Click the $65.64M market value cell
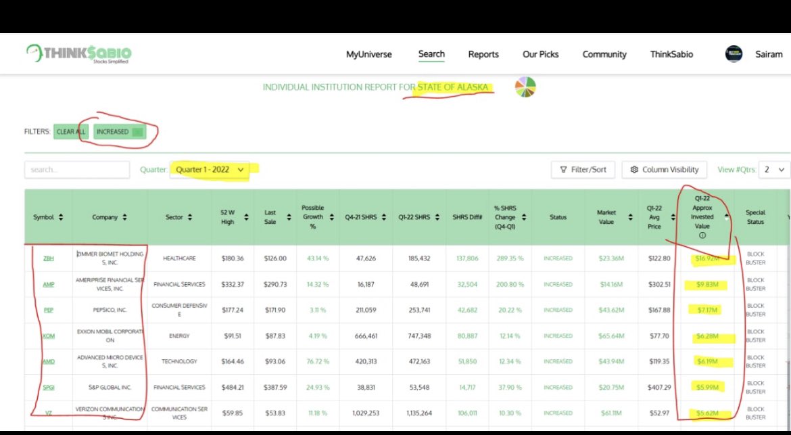Image resolution: width=791 pixels, height=435 pixels. [611, 336]
